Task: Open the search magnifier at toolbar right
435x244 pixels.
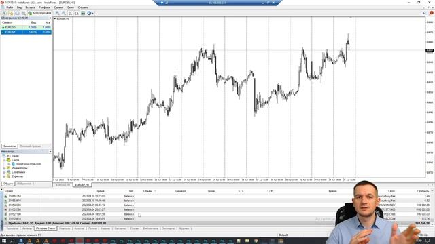Action: (x=424, y=13)
